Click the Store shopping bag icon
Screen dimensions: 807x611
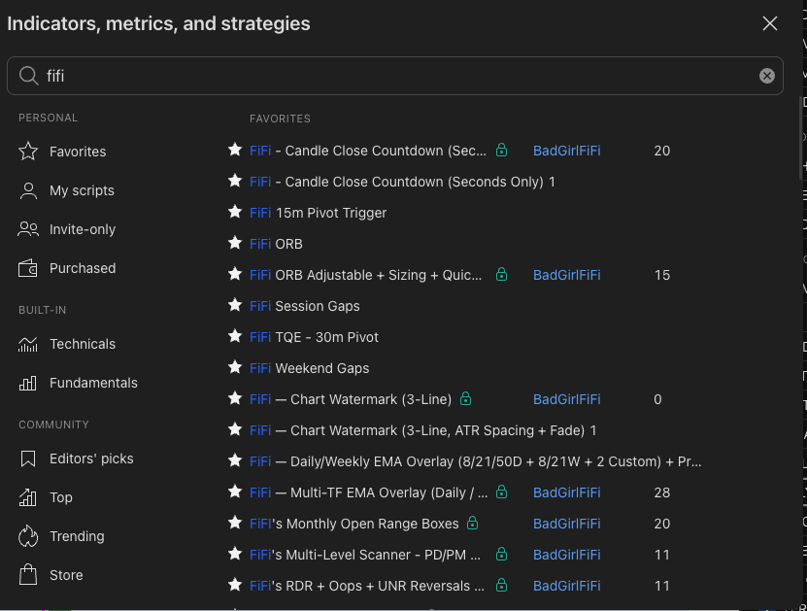coord(28,574)
